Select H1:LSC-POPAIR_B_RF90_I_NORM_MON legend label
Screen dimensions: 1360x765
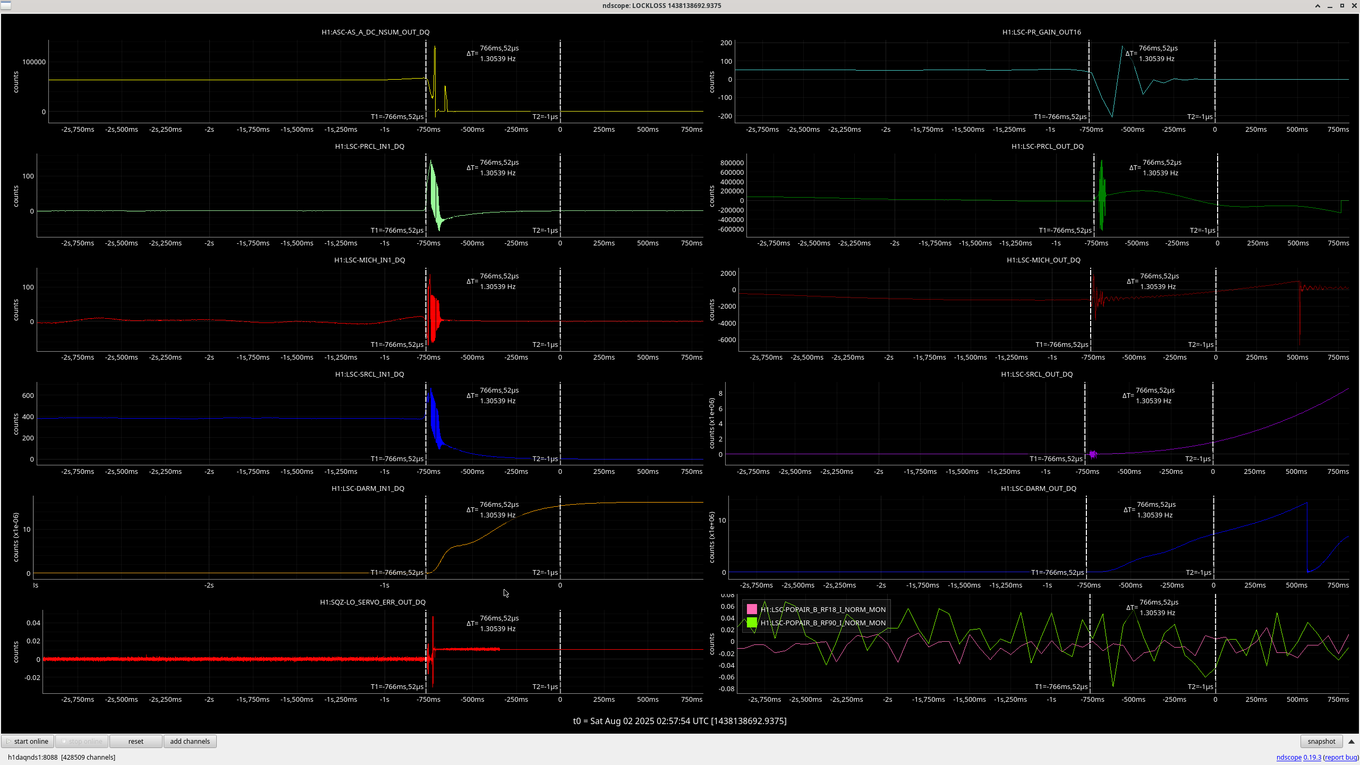click(x=823, y=623)
